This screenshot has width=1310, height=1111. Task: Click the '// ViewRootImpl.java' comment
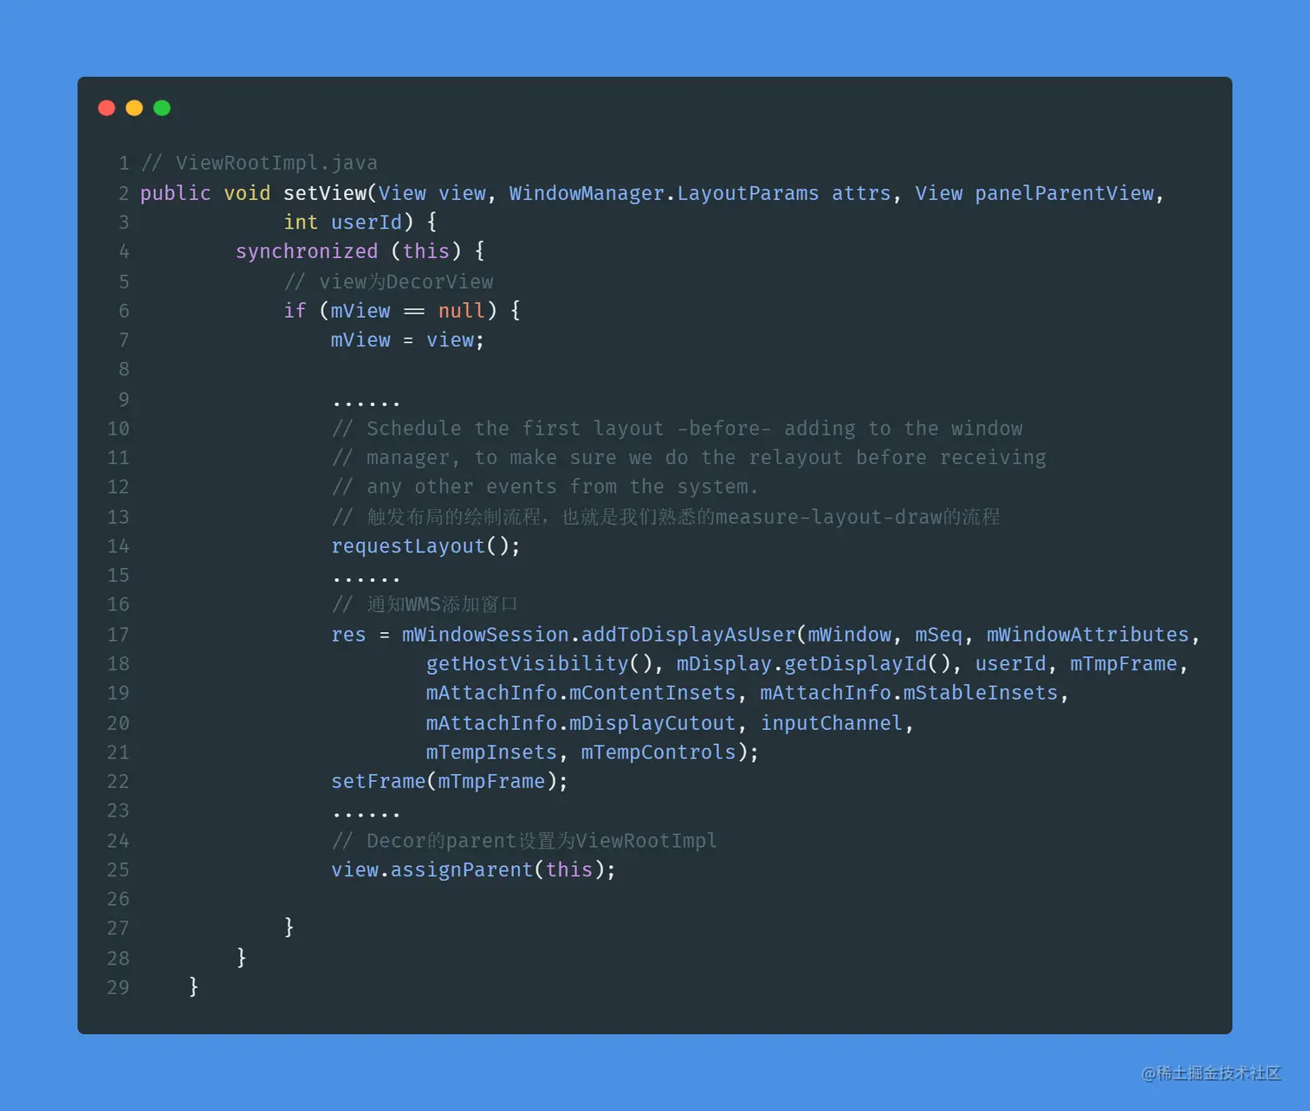[x=259, y=163]
